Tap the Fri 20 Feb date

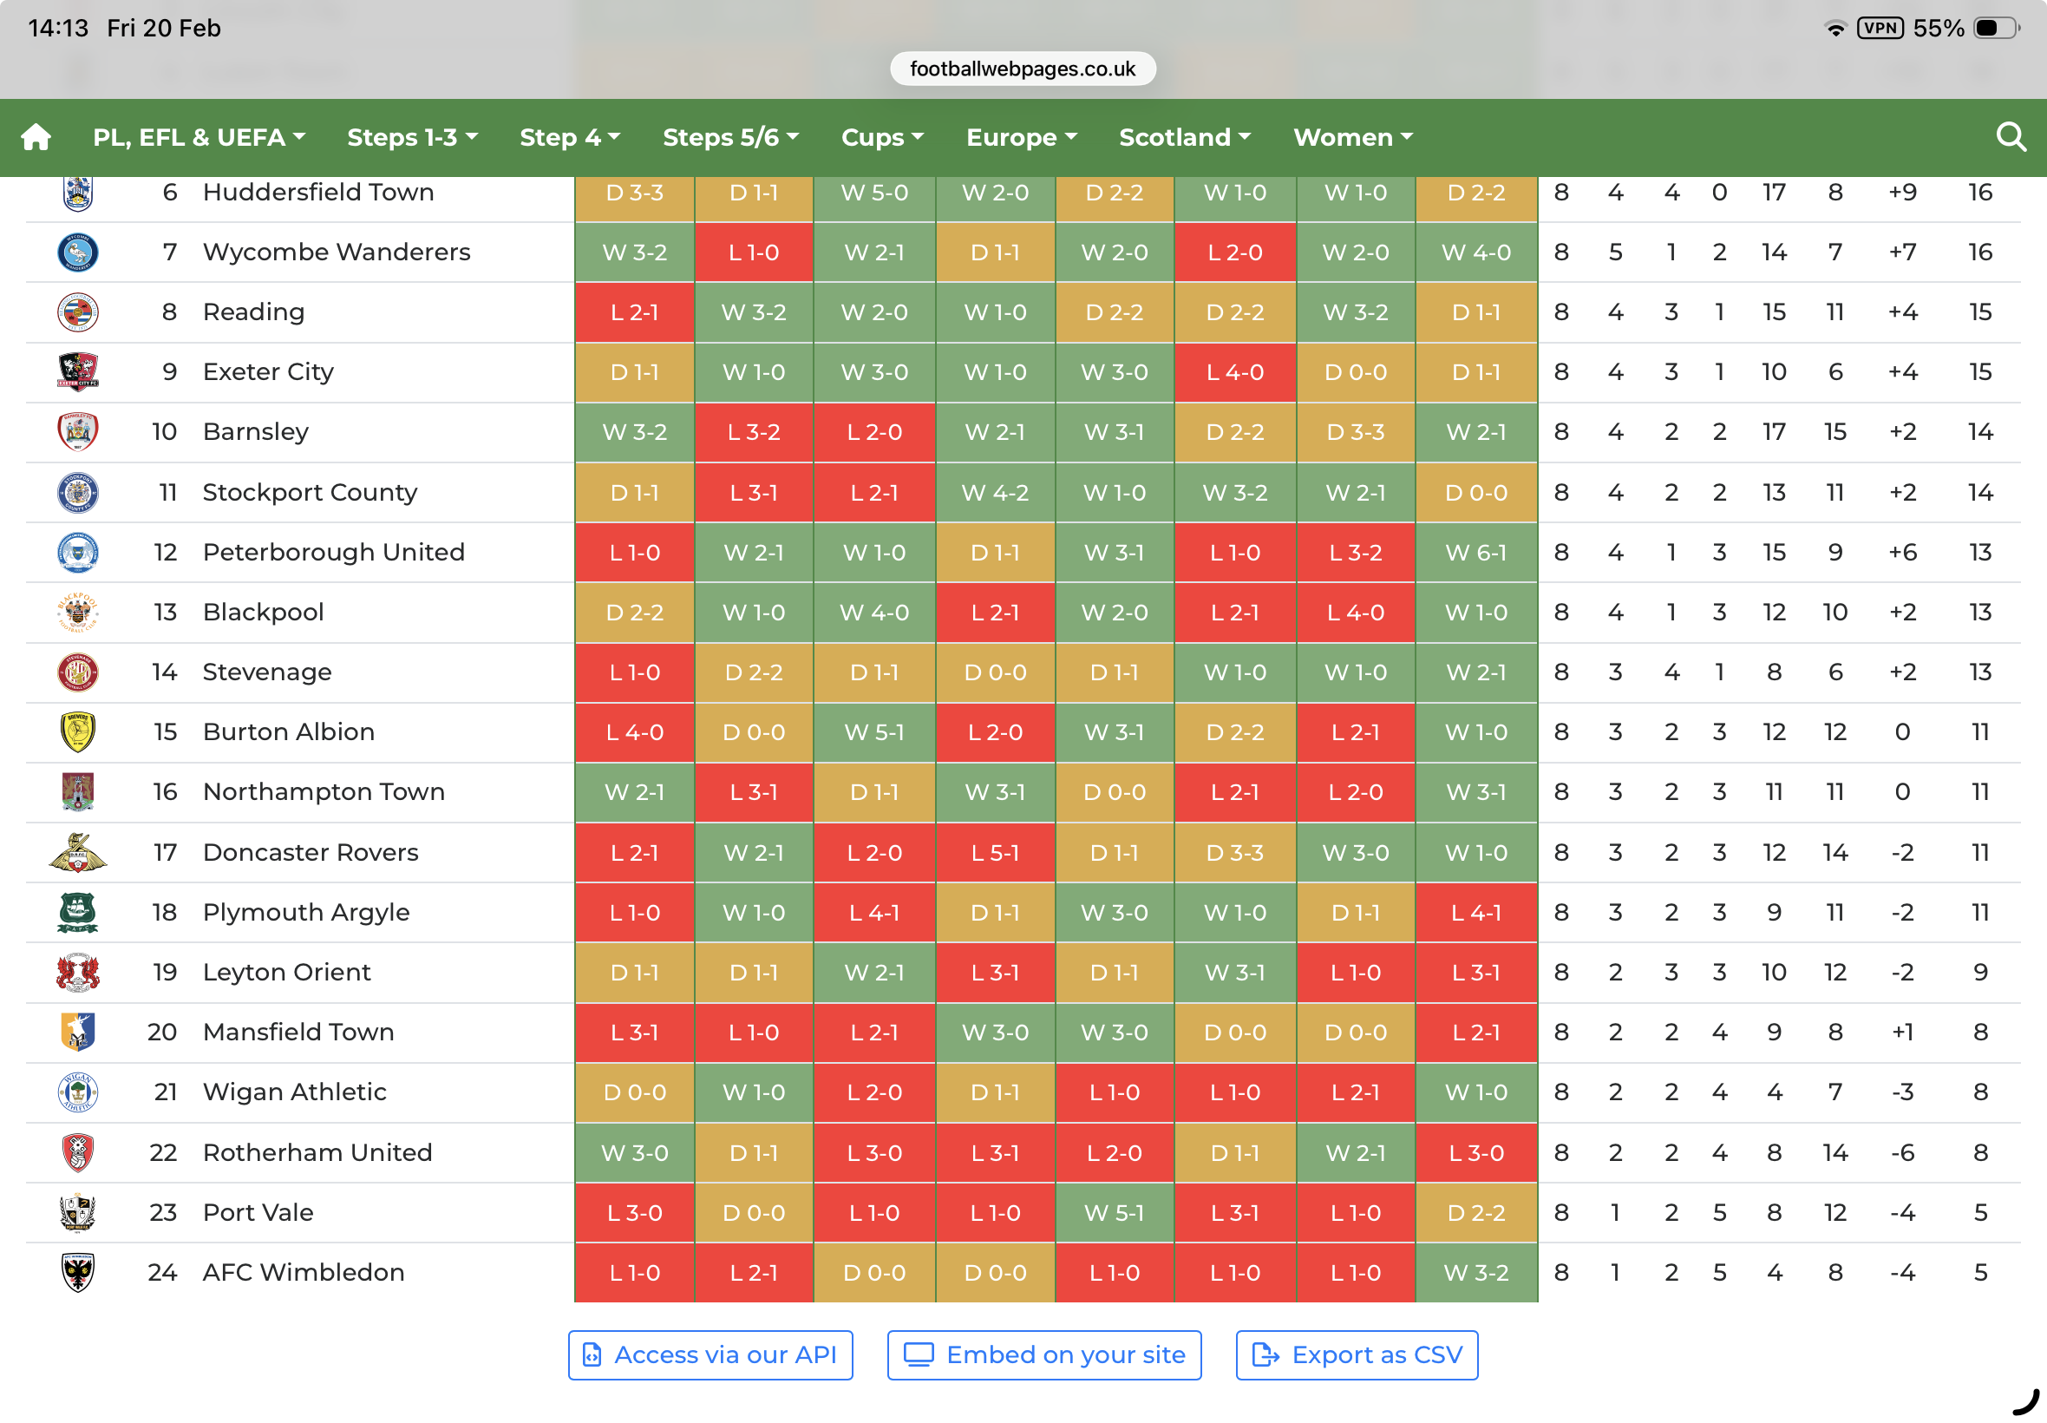click(x=163, y=29)
